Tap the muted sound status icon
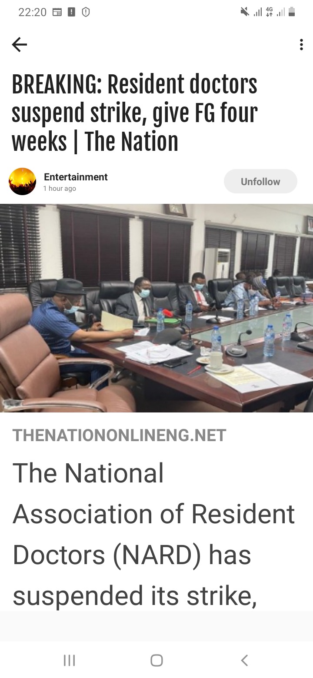This screenshot has width=313, height=678. (x=245, y=12)
